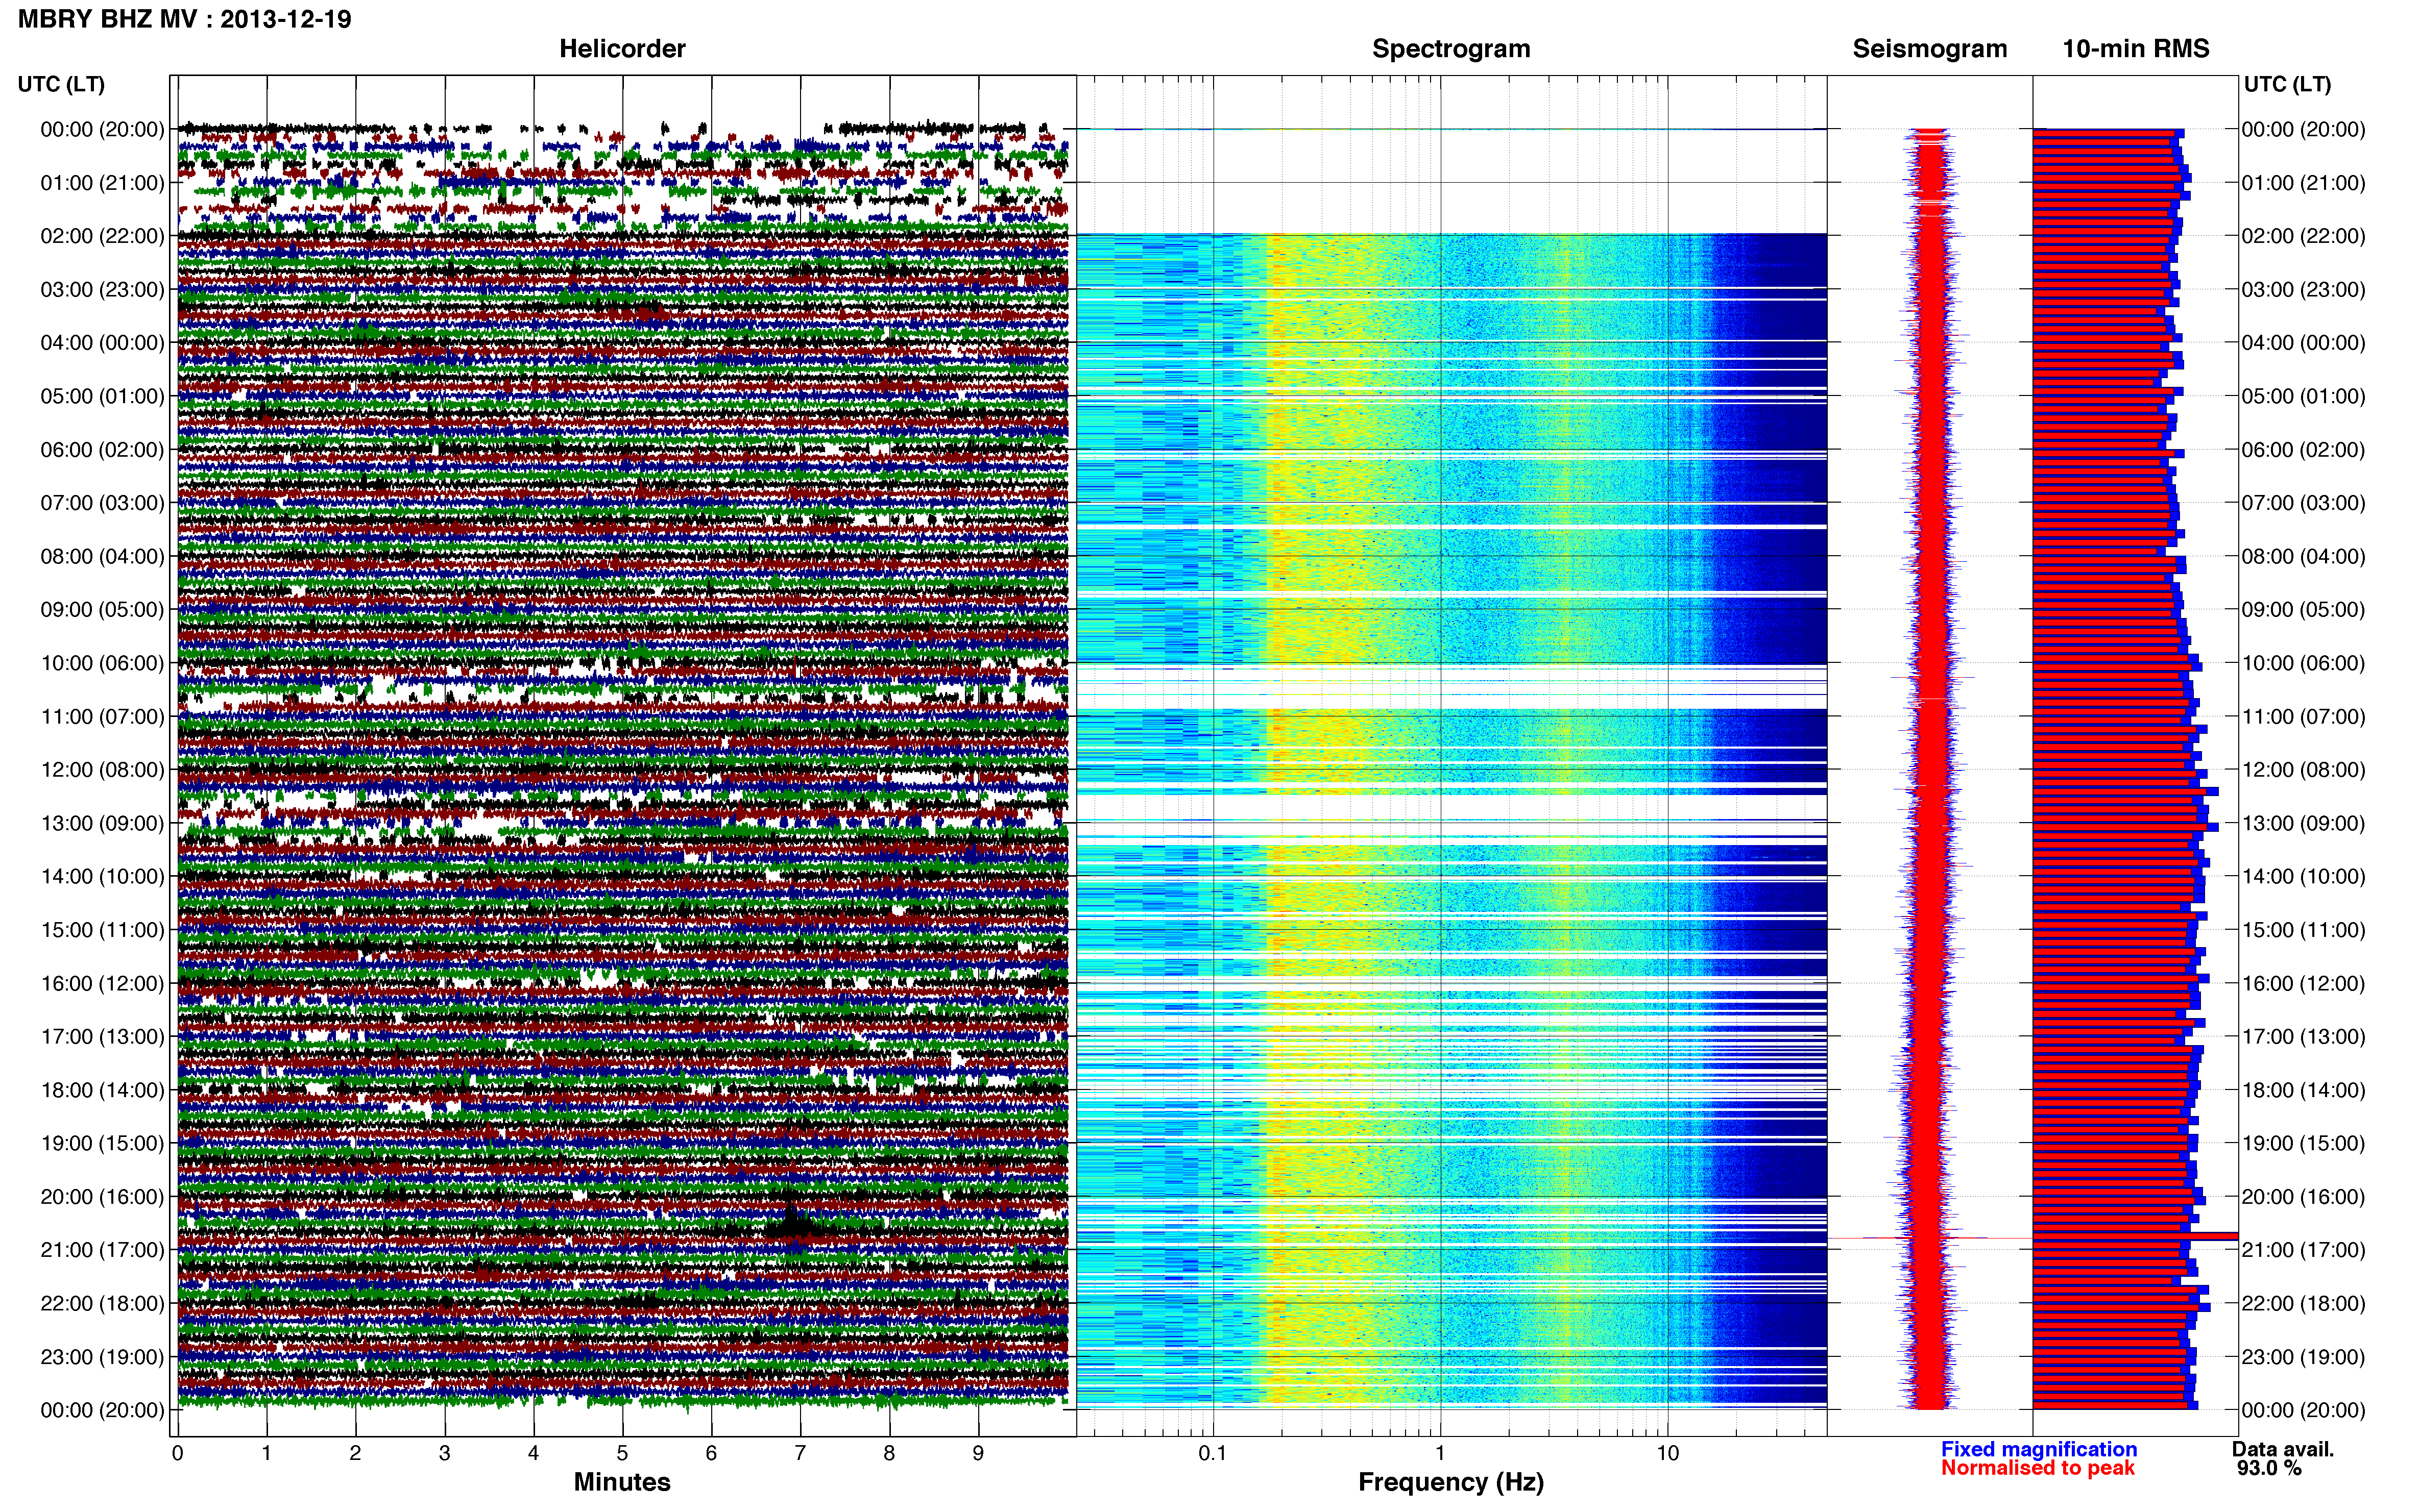Click left time label '14:00 (10:00)'

pyautogui.click(x=102, y=877)
